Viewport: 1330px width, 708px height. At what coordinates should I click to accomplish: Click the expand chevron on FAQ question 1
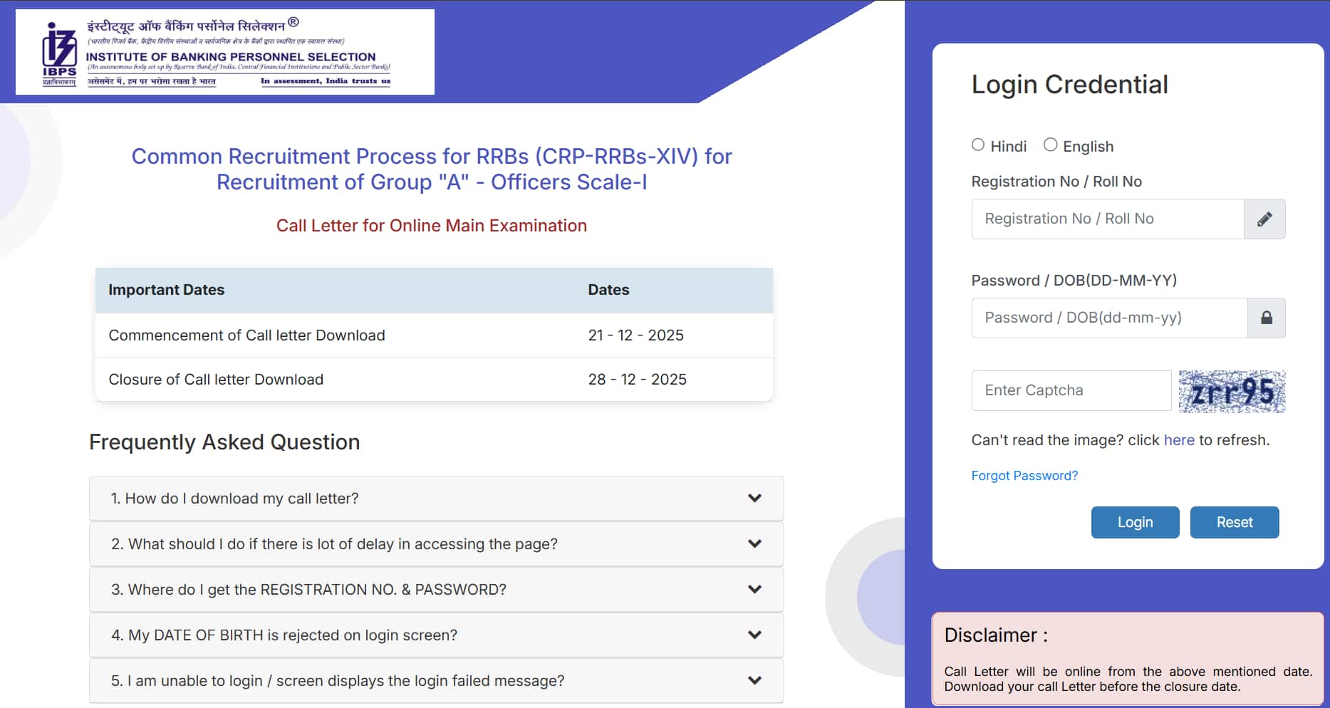click(x=754, y=499)
